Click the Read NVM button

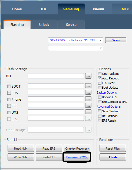[x=21, y=148]
